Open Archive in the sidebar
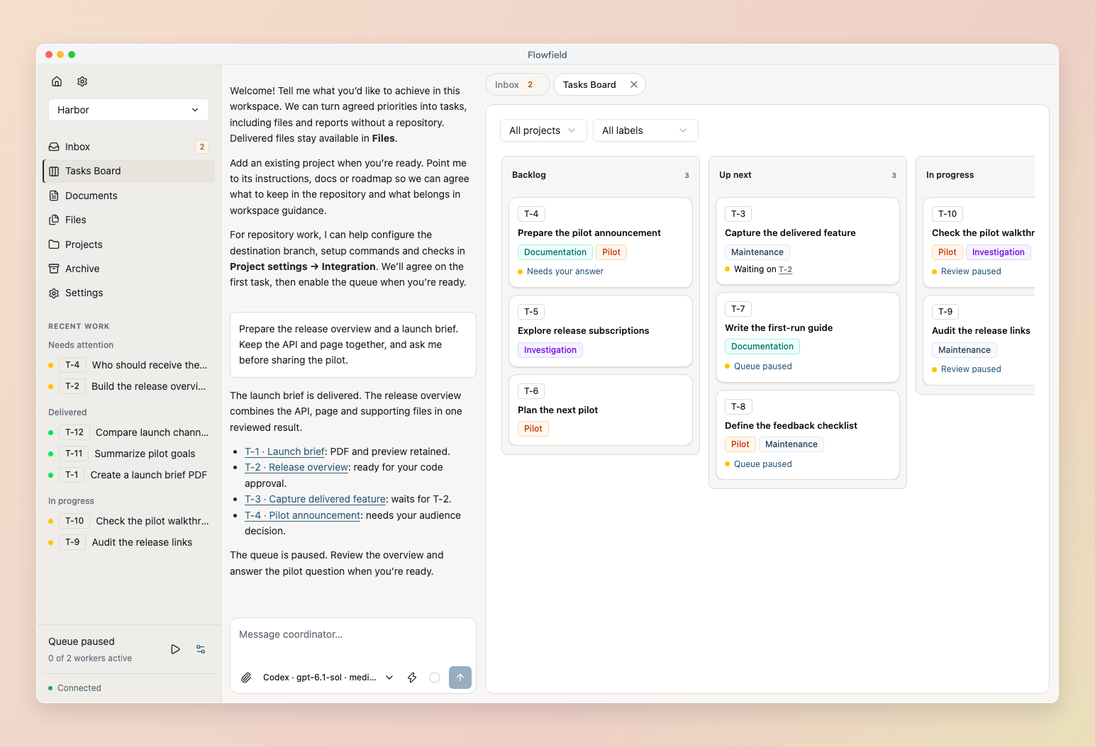This screenshot has height=747, width=1095. pyautogui.click(x=128, y=269)
